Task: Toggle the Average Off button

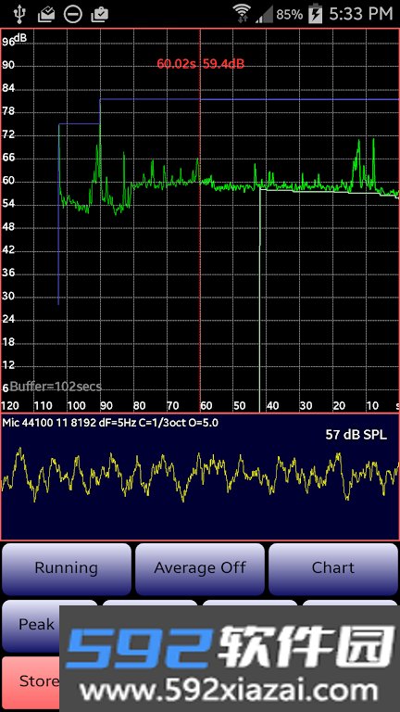Action: 200,569
